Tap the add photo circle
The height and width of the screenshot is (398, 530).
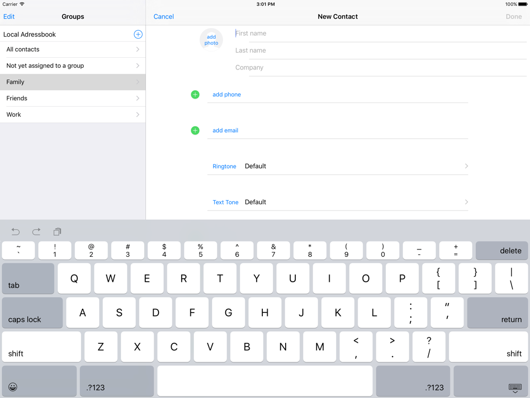click(211, 40)
